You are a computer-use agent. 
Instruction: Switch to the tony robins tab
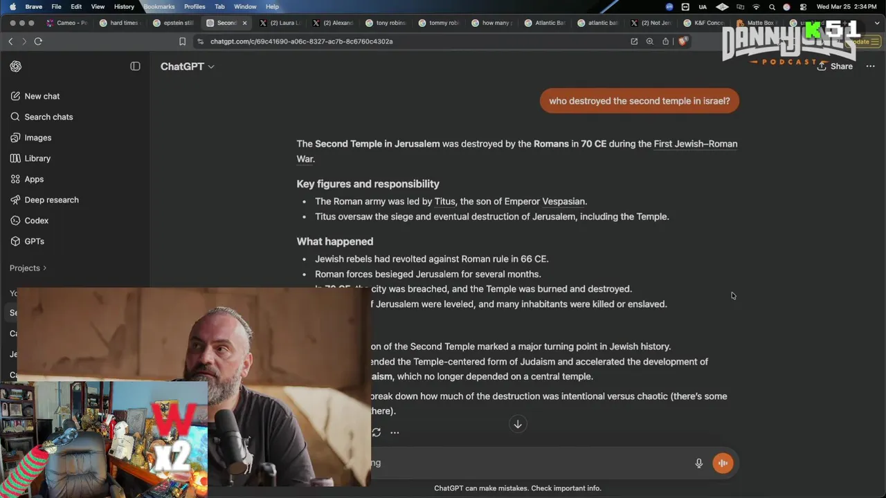tap(386, 23)
